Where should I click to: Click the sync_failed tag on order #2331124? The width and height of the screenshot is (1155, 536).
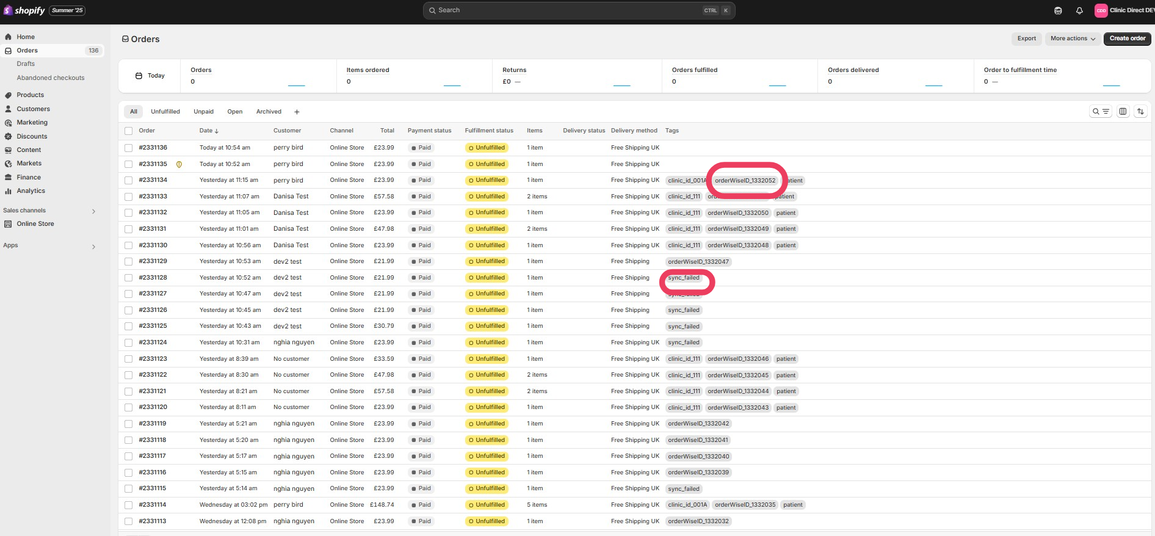pos(684,342)
